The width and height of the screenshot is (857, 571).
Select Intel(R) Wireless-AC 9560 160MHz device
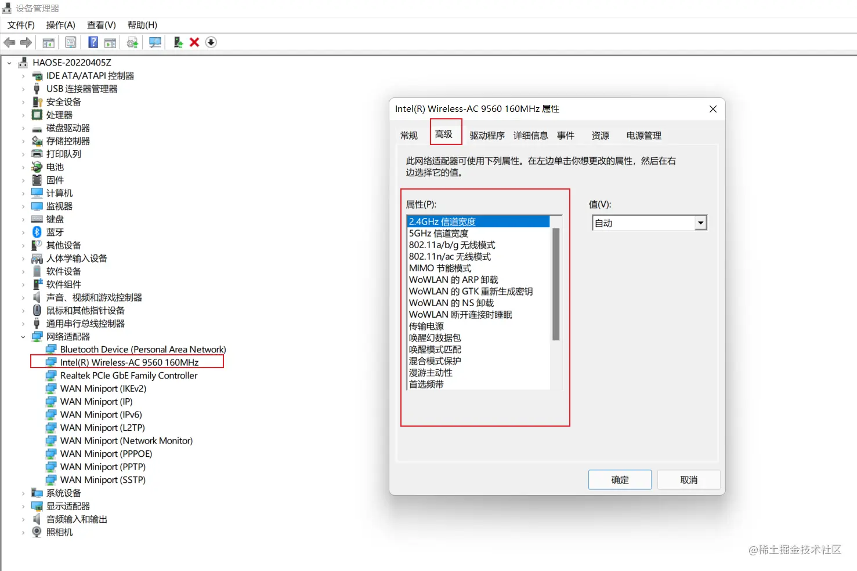point(129,362)
